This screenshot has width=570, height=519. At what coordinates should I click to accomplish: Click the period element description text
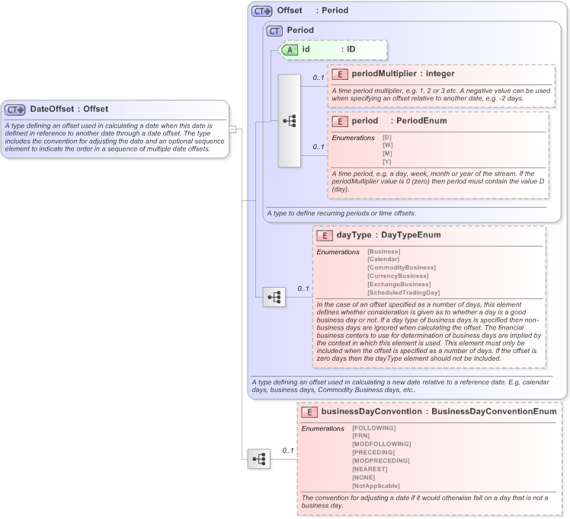click(x=438, y=181)
